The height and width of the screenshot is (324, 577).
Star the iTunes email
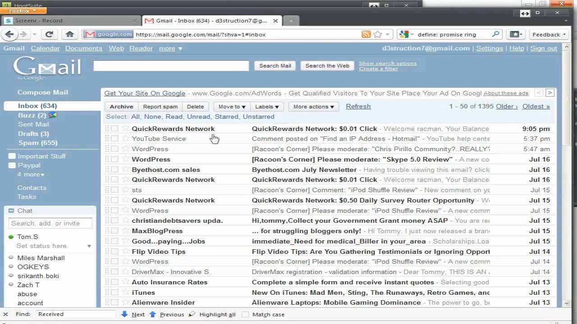tap(125, 292)
